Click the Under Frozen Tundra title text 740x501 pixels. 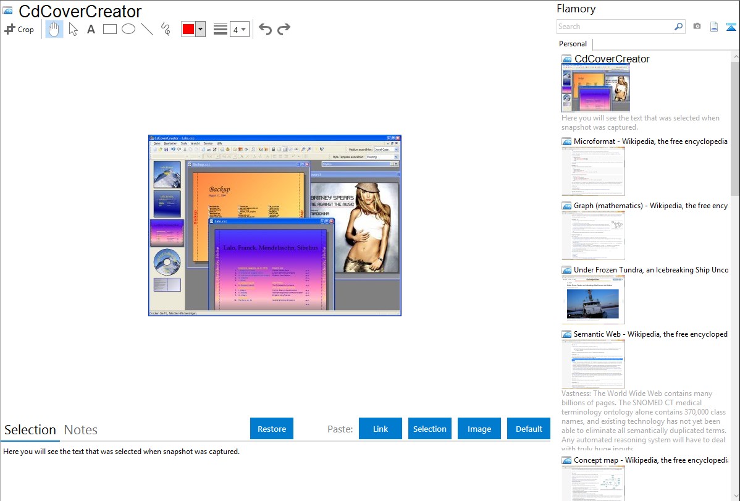click(x=651, y=269)
